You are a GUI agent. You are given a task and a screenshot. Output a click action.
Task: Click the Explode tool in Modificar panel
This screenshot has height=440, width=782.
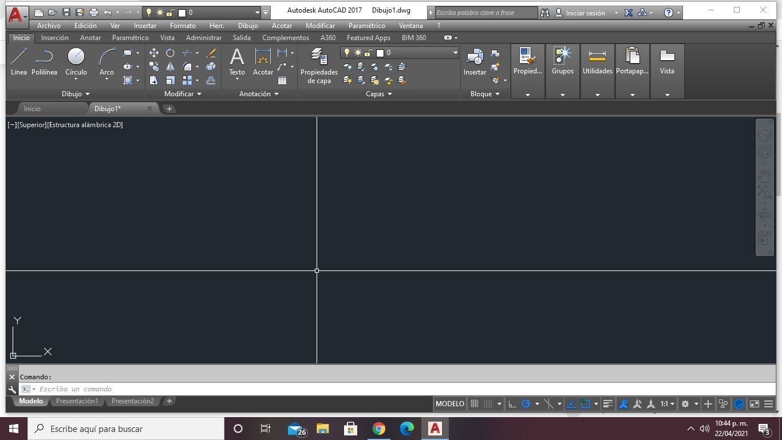click(x=211, y=66)
